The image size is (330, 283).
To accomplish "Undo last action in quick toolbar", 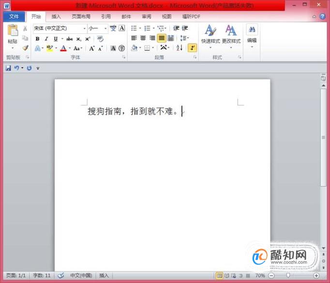I will 16,68.
